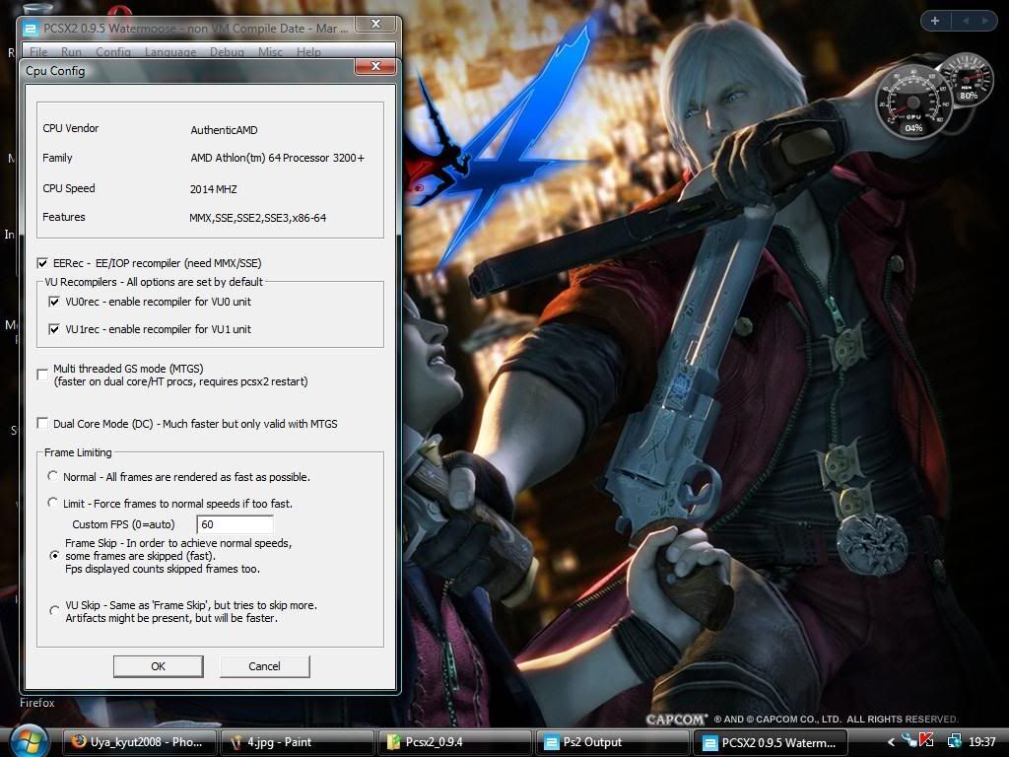Close the PCSX2 main window
The height and width of the screenshot is (757, 1009).
pos(375,24)
